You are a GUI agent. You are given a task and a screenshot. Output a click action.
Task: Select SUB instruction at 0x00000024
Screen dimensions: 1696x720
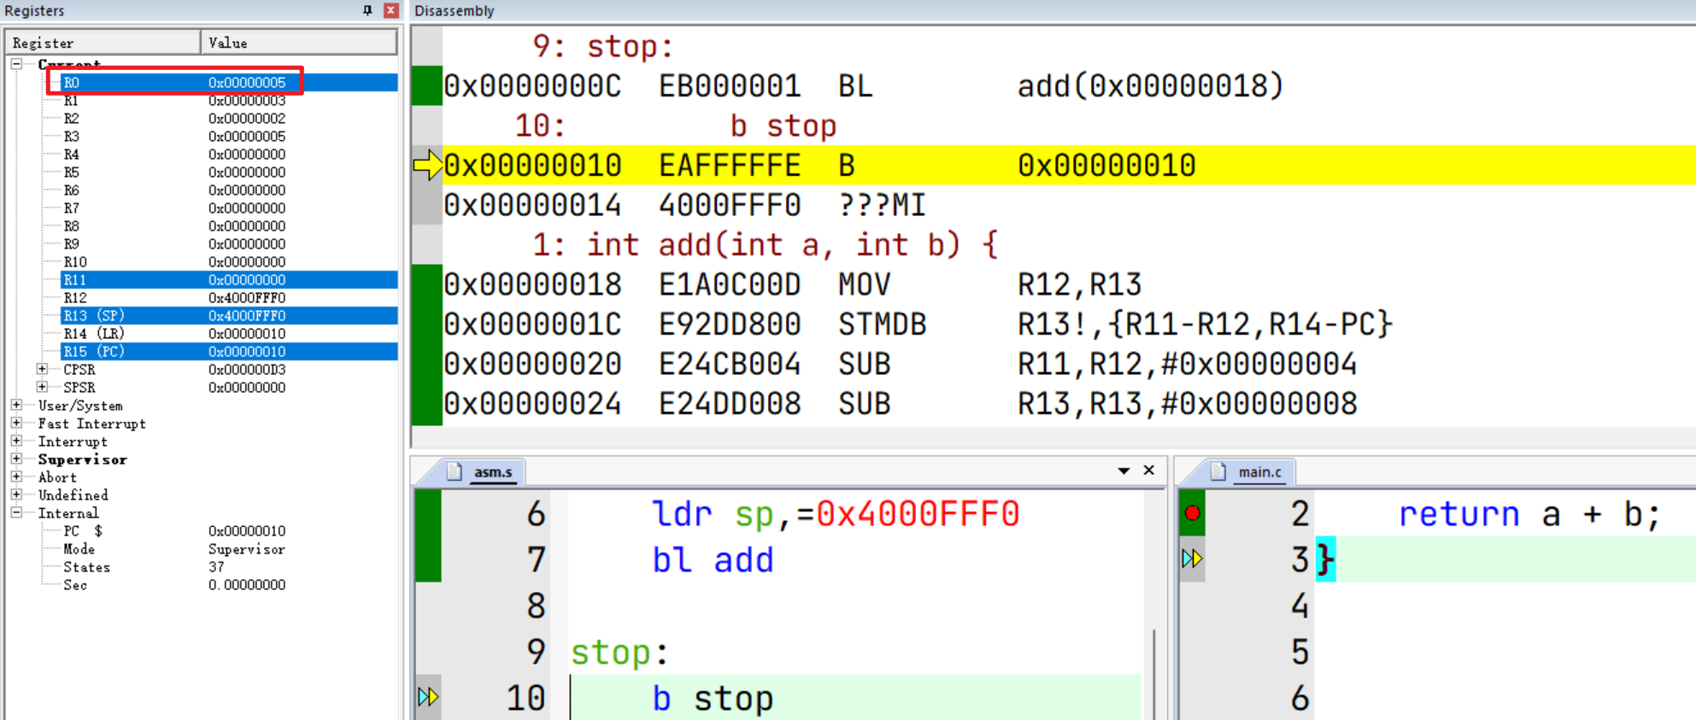[x=1069, y=404]
